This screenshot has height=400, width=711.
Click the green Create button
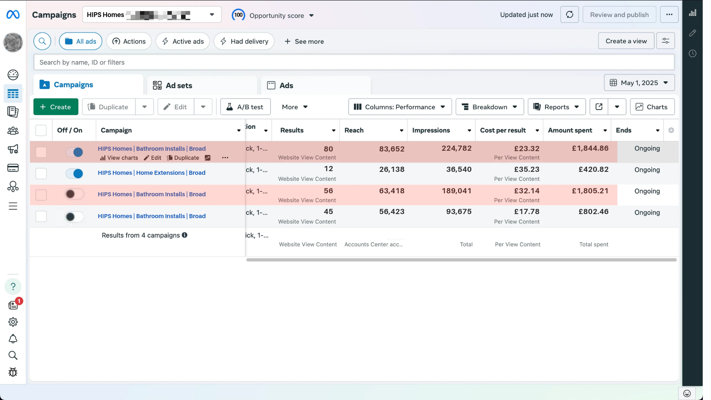[x=56, y=107]
